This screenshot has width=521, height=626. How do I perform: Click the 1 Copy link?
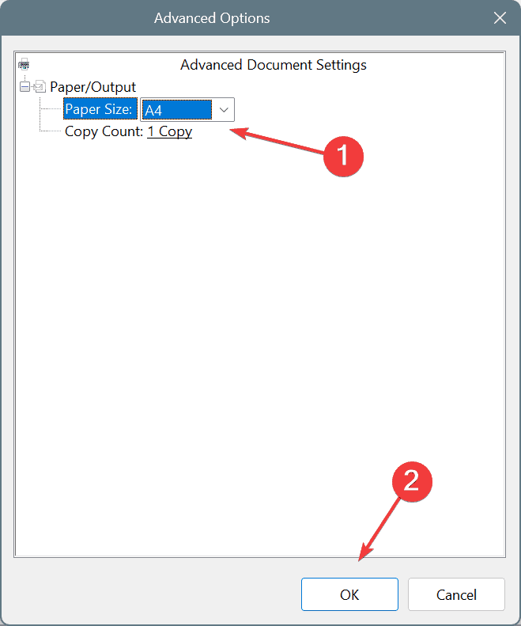tap(170, 131)
